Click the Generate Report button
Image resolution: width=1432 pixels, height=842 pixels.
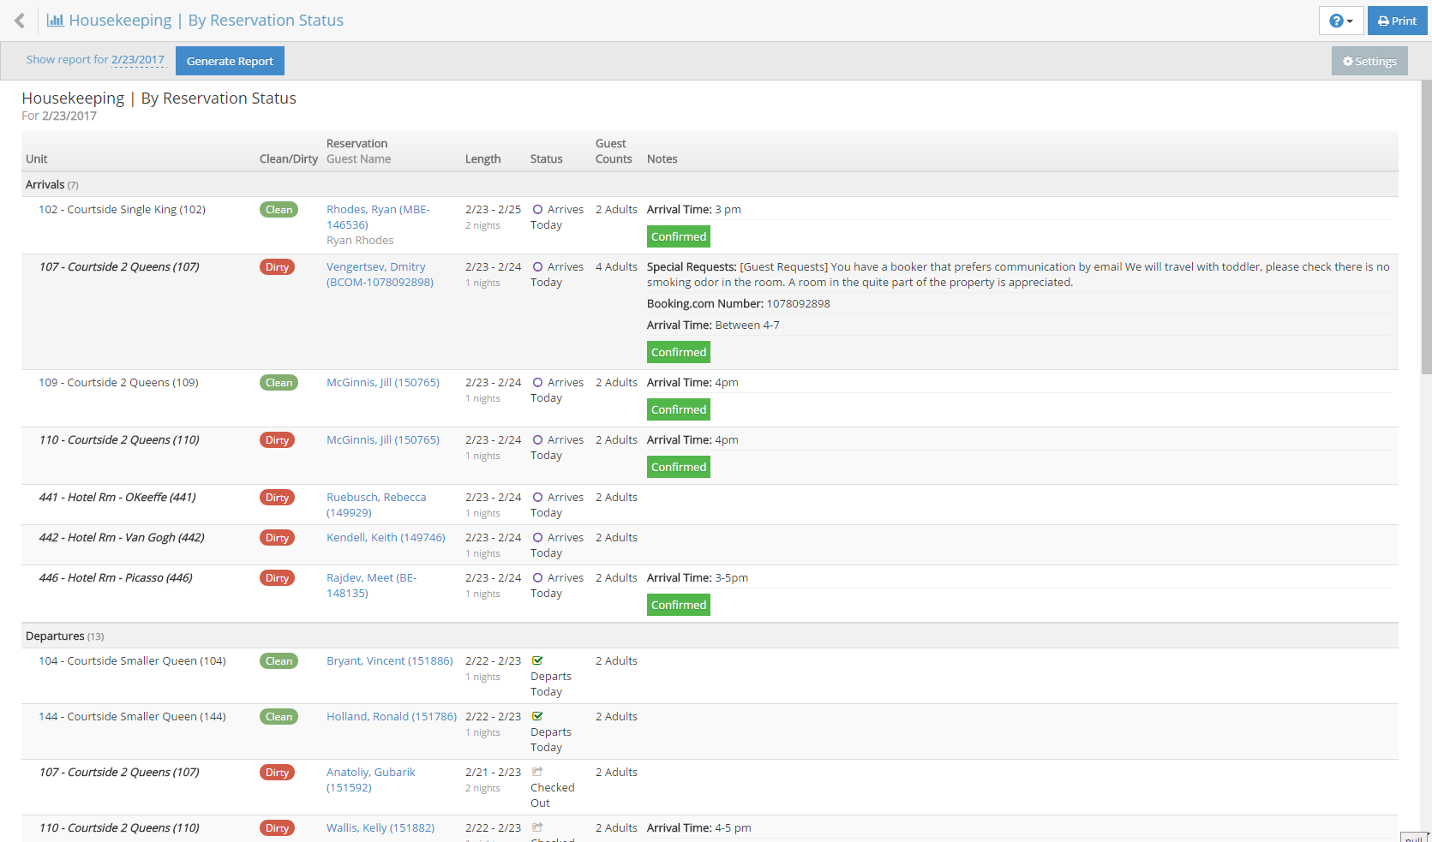click(230, 61)
